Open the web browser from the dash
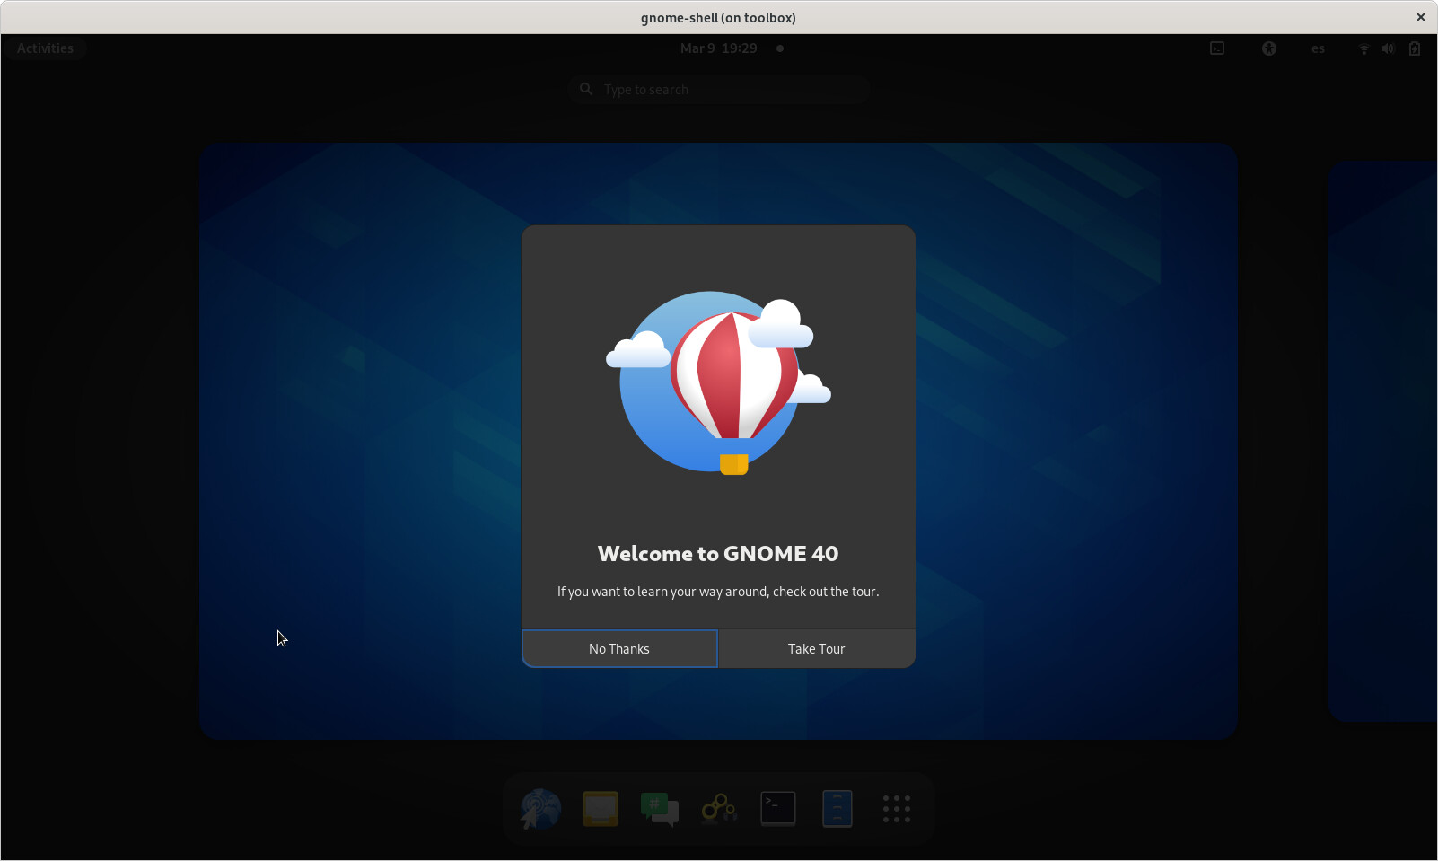This screenshot has height=861, width=1438. (x=539, y=809)
